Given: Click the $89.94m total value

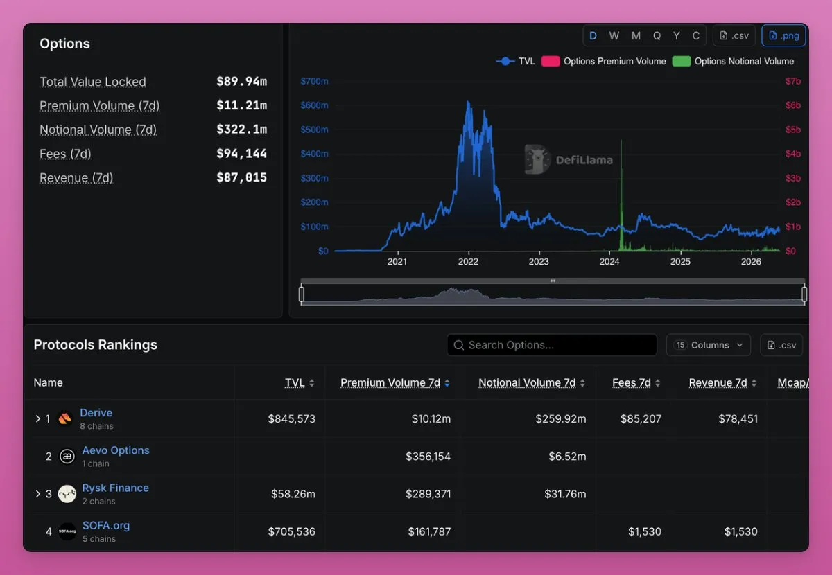Looking at the screenshot, I should click(x=241, y=82).
